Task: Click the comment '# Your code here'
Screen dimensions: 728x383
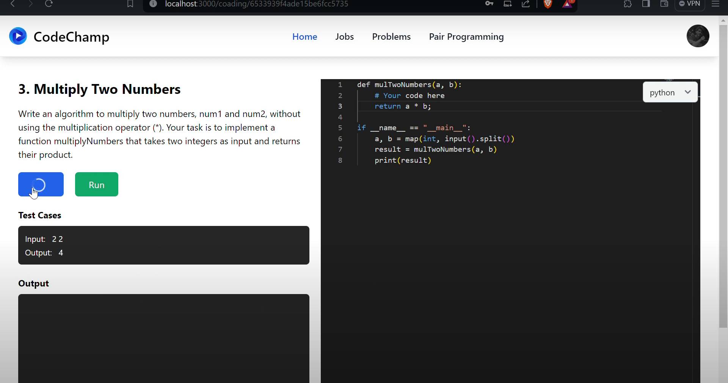Action: [409, 96]
